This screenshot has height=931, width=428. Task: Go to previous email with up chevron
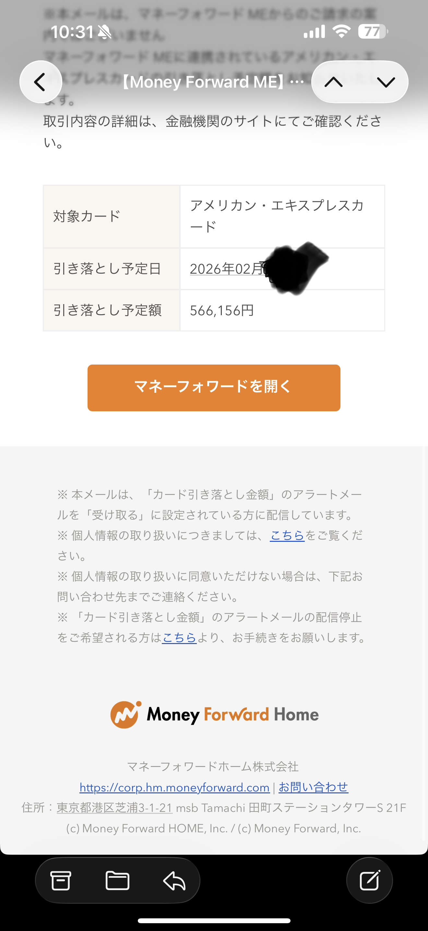(334, 82)
